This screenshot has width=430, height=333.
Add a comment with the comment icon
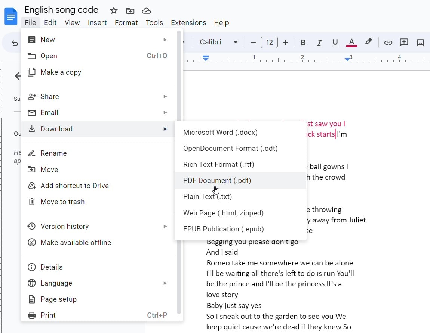click(404, 42)
